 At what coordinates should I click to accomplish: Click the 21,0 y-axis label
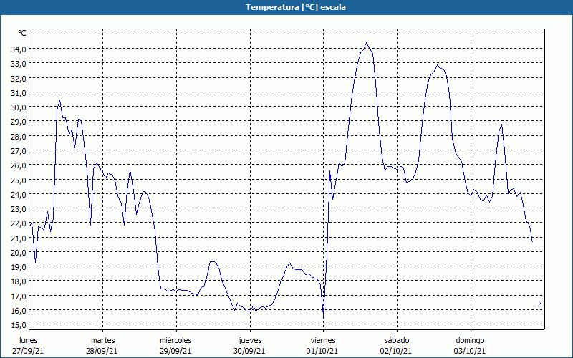pos(19,238)
